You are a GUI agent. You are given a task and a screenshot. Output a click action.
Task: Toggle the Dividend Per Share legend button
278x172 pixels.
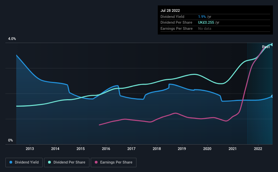point(67,163)
